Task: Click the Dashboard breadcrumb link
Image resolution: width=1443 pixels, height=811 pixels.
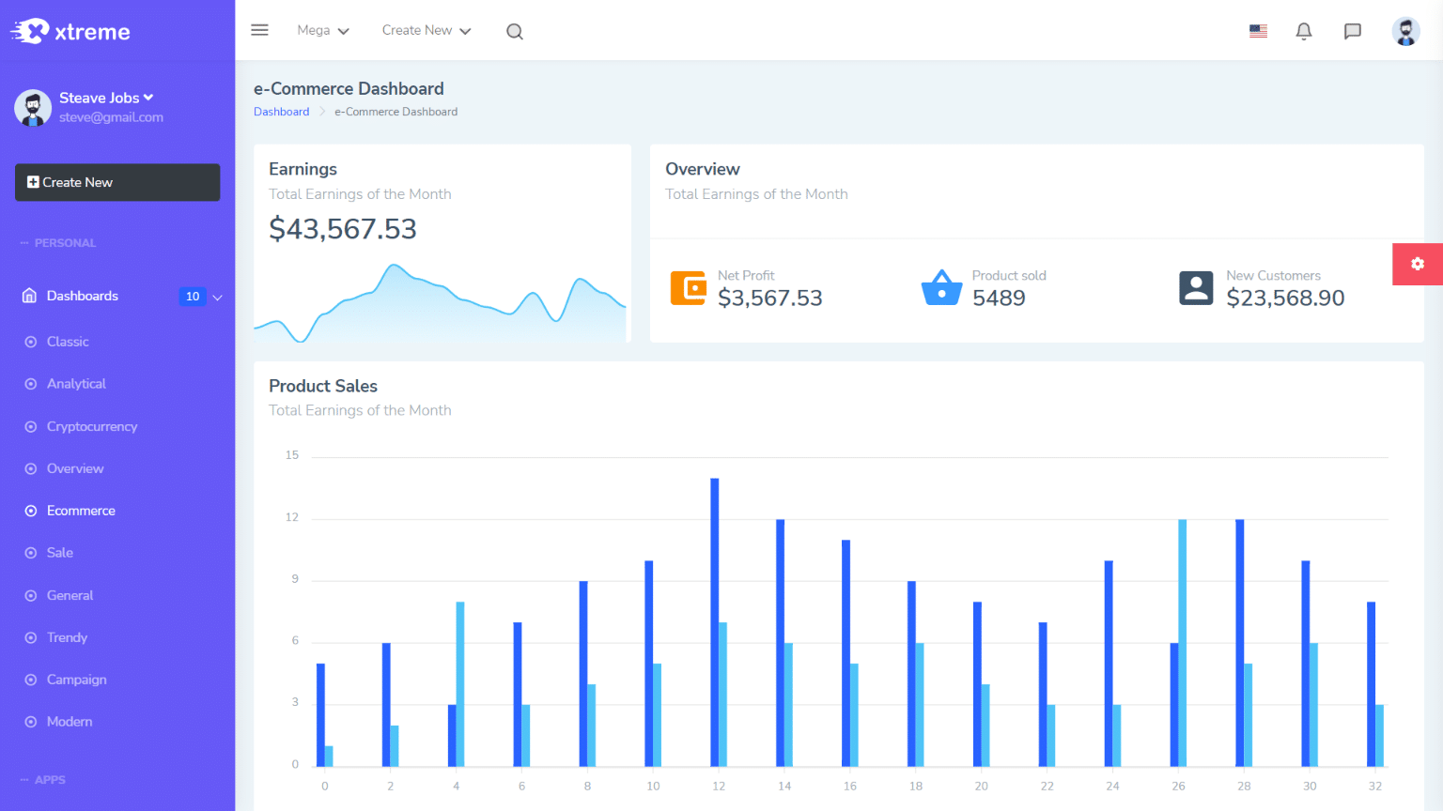Action: pyautogui.click(x=281, y=112)
